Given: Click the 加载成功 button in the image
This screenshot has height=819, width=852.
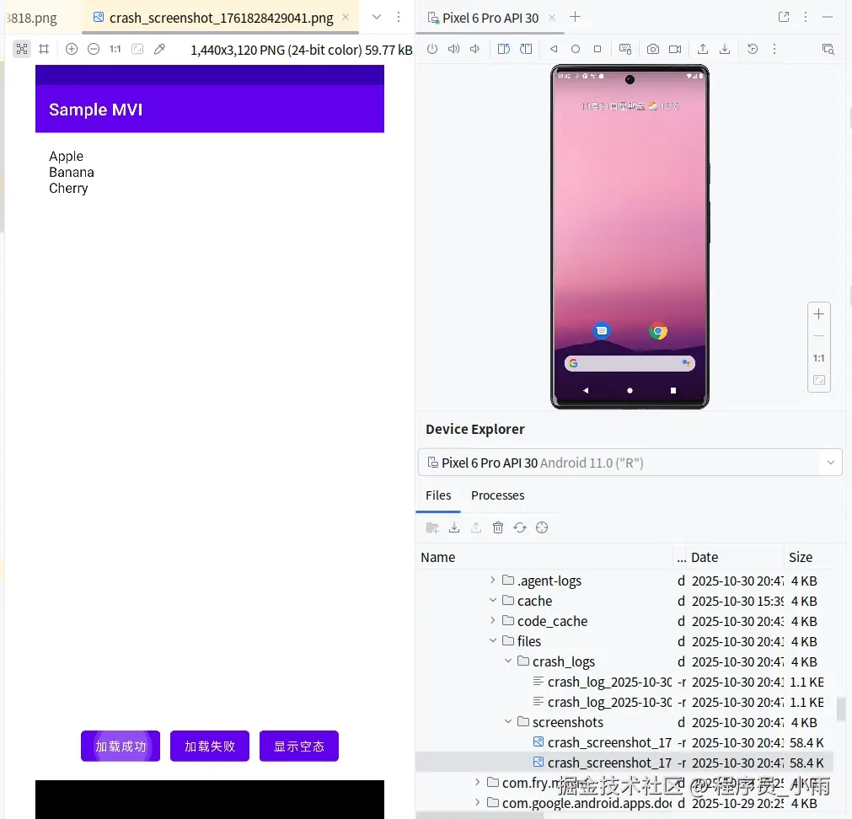Looking at the screenshot, I should pos(121,747).
